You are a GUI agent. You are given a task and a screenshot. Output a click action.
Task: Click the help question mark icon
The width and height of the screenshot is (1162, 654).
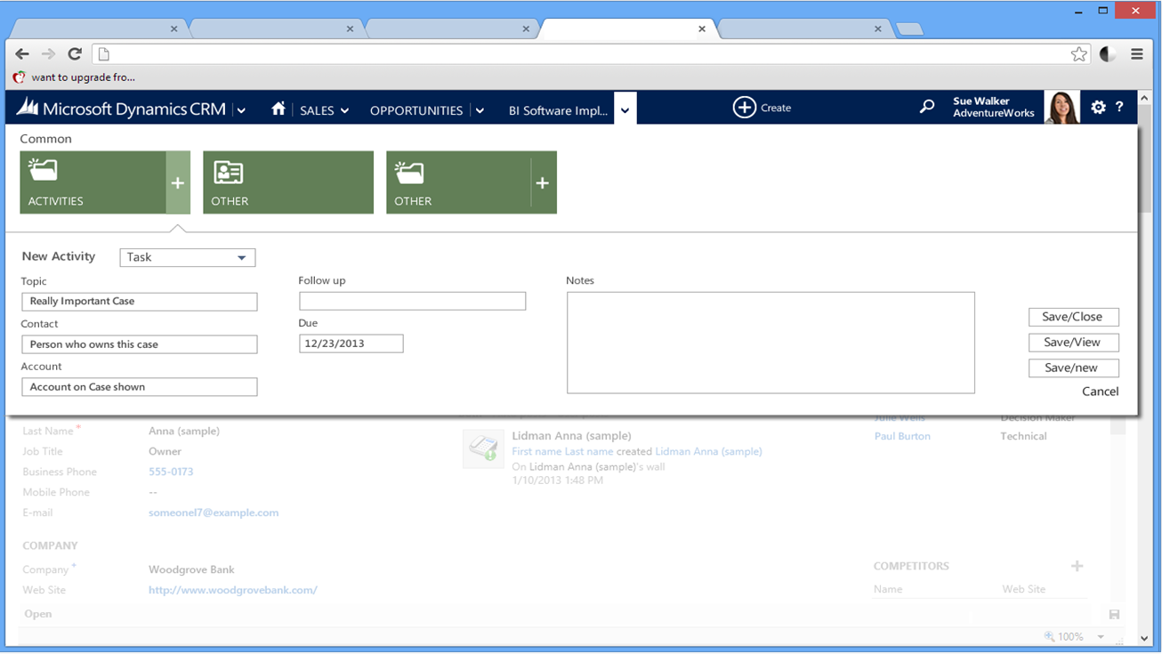pyautogui.click(x=1119, y=107)
